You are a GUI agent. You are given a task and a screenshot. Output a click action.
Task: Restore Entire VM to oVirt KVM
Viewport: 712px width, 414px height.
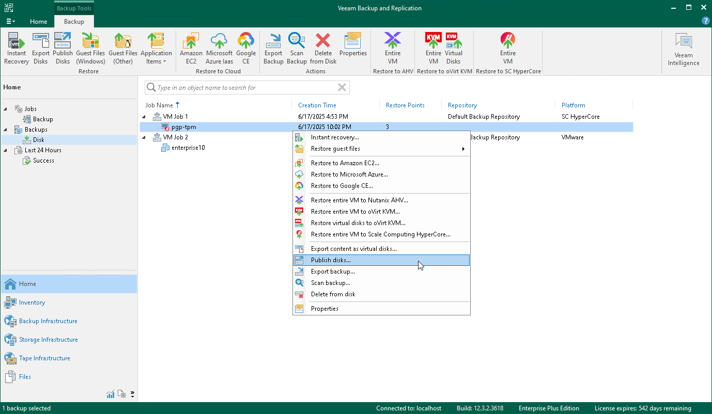433,49
